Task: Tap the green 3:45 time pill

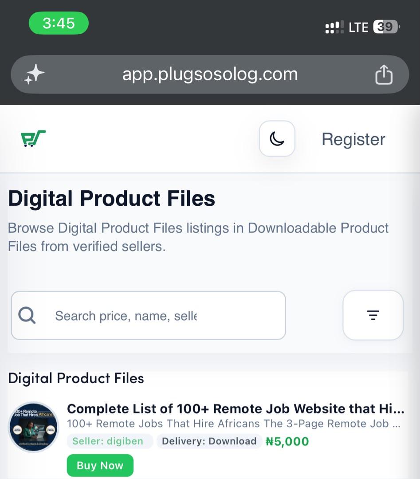Action: (59, 23)
